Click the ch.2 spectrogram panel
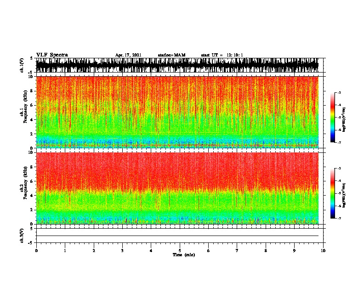The image size is (364, 281). point(177,188)
